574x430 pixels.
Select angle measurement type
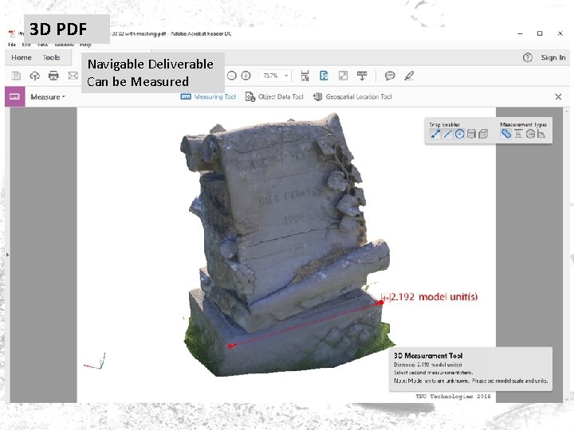click(x=541, y=134)
